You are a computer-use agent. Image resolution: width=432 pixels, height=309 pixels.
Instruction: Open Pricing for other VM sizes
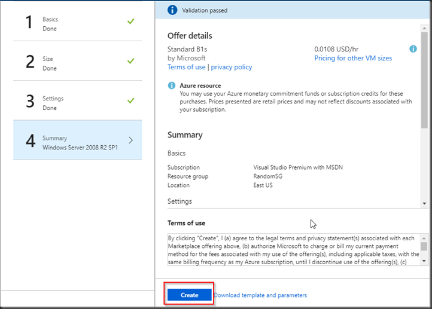[353, 59]
